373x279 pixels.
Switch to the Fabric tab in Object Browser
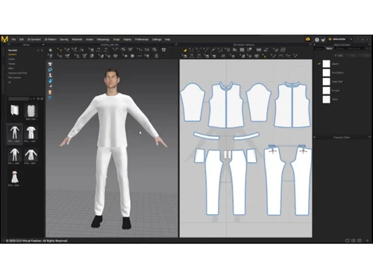tap(329, 48)
